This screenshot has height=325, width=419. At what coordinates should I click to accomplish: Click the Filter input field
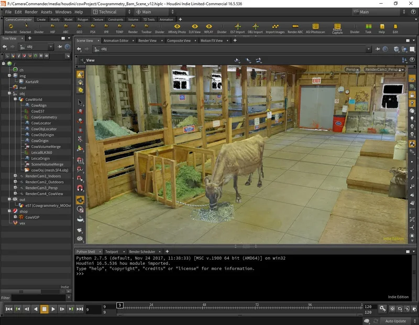click(x=39, y=297)
